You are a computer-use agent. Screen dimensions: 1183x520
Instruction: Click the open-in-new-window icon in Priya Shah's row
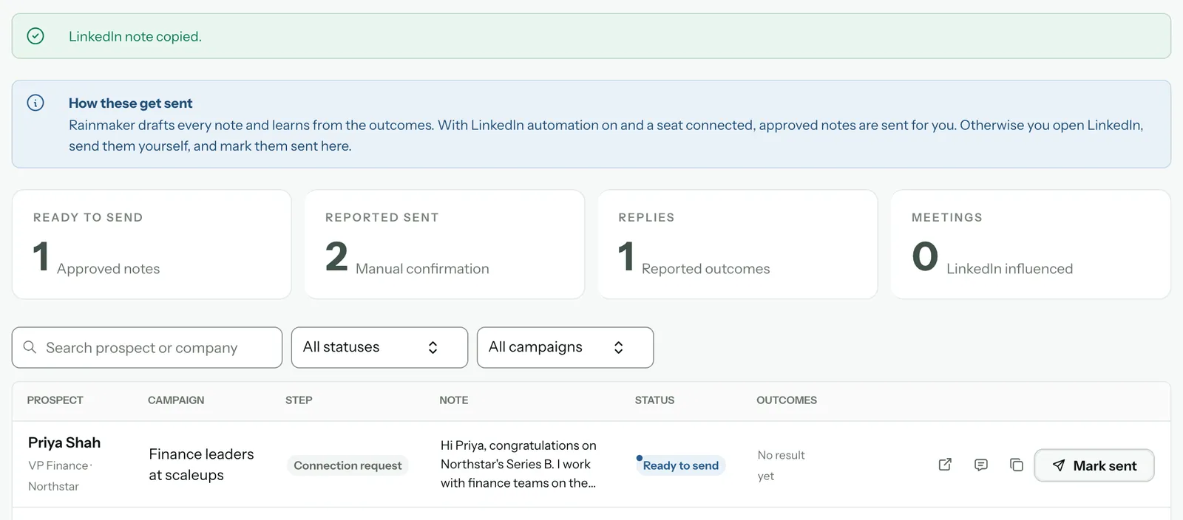pyautogui.click(x=945, y=465)
